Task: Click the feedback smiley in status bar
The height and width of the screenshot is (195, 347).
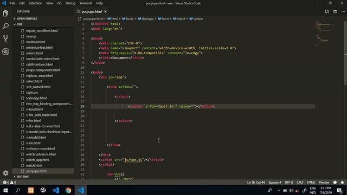Action: [335, 183]
